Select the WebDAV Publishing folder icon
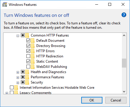The width and height of the screenshot is (130, 107). (x=33, y=67)
